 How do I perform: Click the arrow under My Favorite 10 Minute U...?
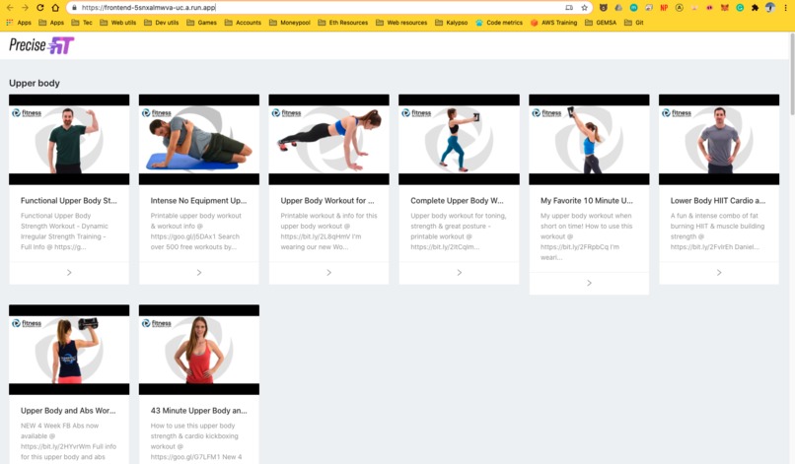pos(589,283)
